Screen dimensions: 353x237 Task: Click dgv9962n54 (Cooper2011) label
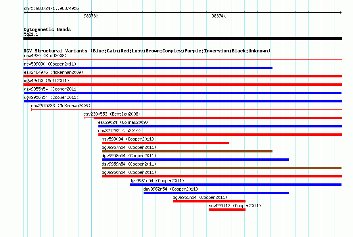[x=171, y=189]
